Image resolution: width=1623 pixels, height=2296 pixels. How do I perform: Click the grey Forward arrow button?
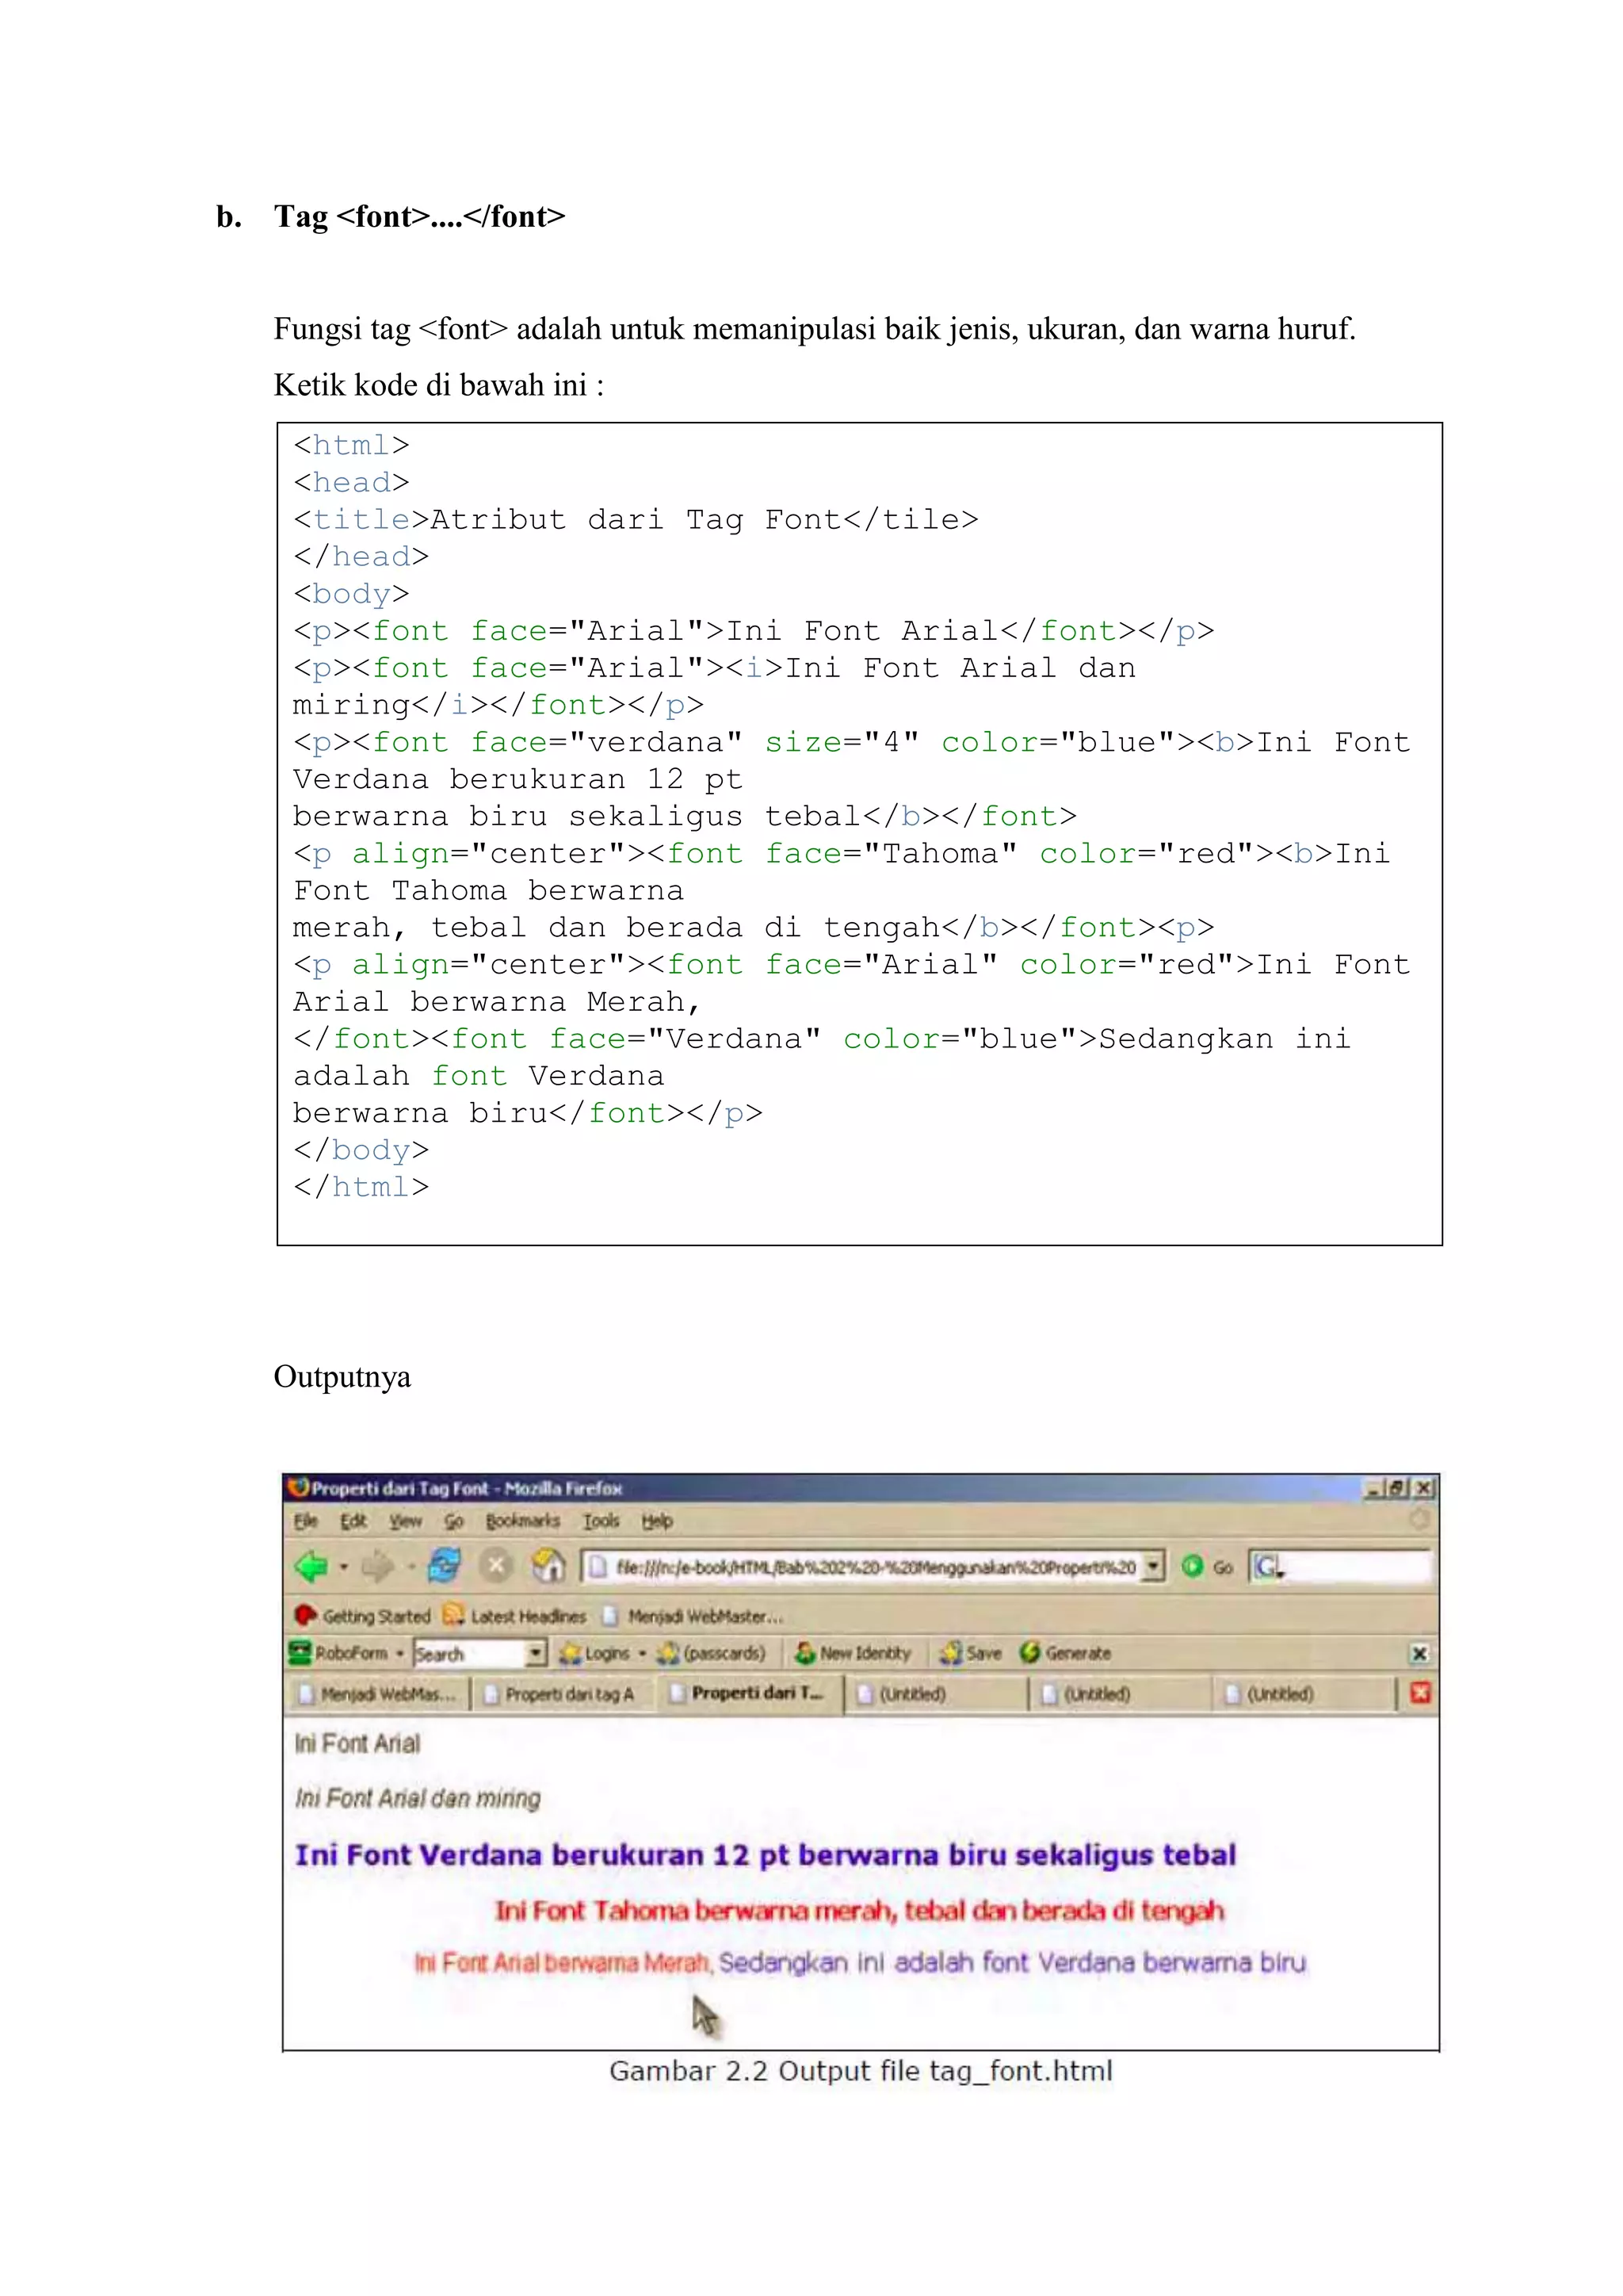point(378,1566)
